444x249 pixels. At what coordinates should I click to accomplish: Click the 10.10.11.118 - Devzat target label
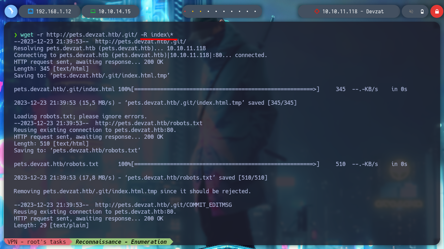[353, 11]
